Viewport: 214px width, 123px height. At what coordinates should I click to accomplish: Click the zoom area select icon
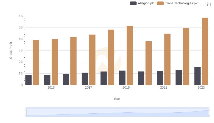[x=202, y=4]
